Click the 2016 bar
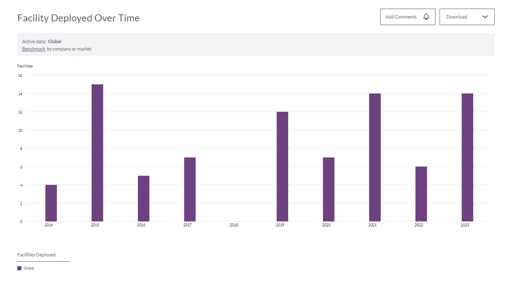Image resolution: width=519 pixels, height=281 pixels. pos(144,198)
